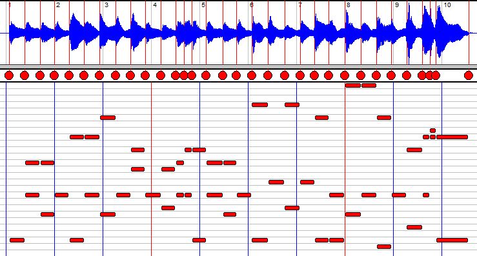Select first topmost-row note at bar 8
Viewport: 477px width, 256px height.
point(353,85)
